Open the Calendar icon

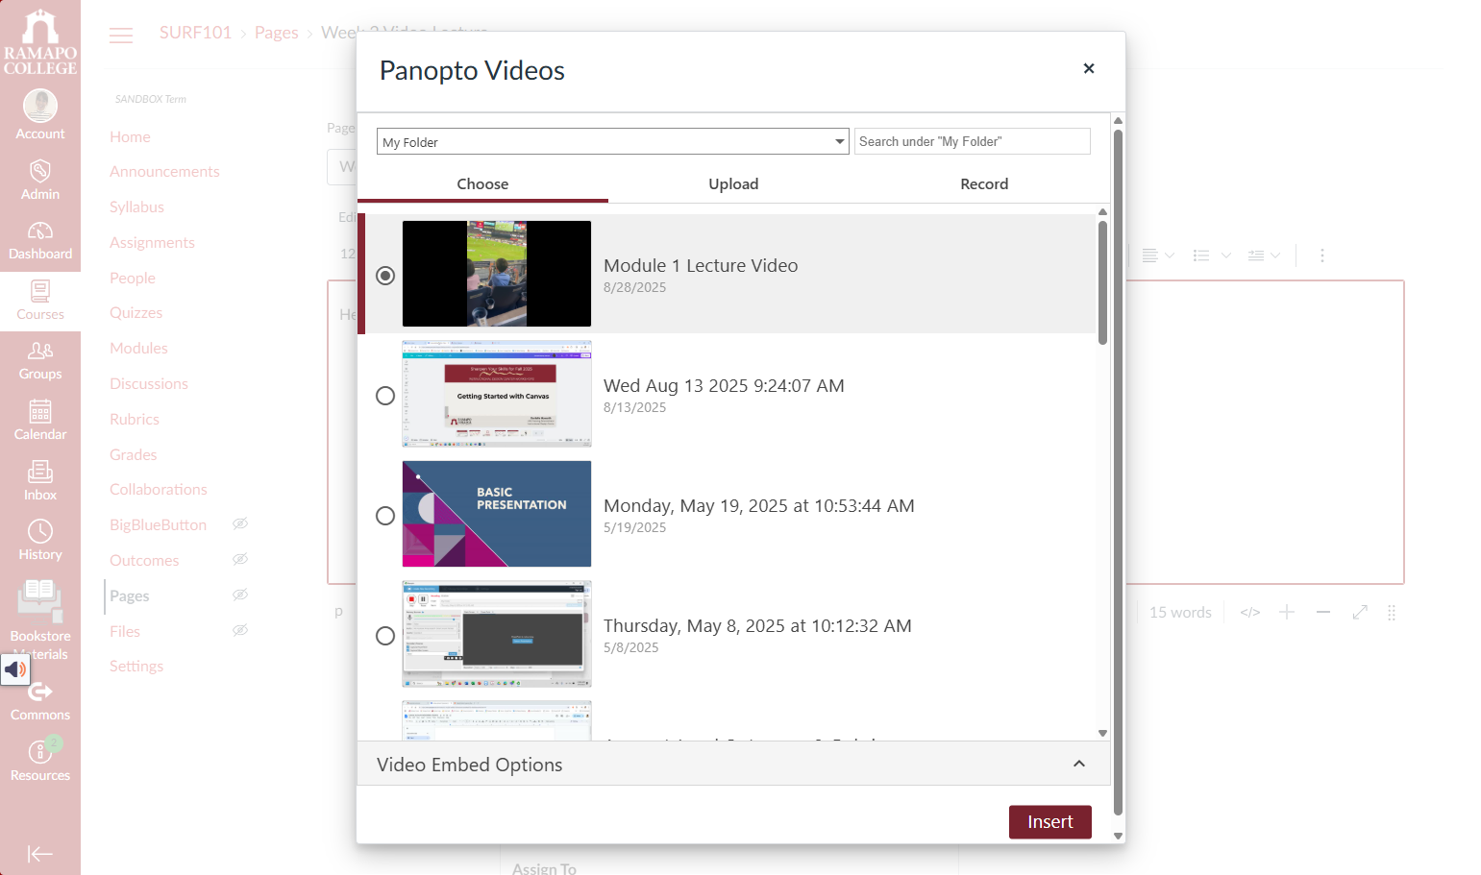pos(40,411)
